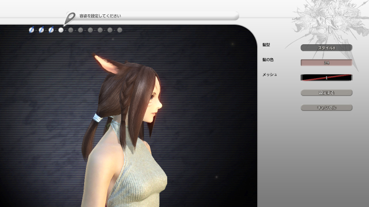Click the キャンセル button
This screenshot has width=369, height=207.
326,108
